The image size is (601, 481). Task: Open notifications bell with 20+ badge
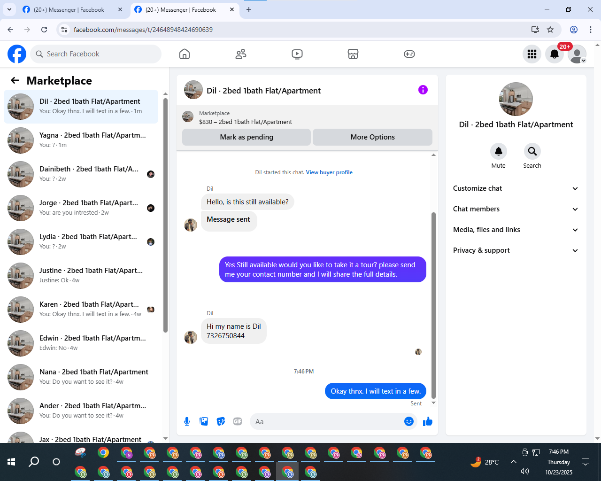pos(555,54)
